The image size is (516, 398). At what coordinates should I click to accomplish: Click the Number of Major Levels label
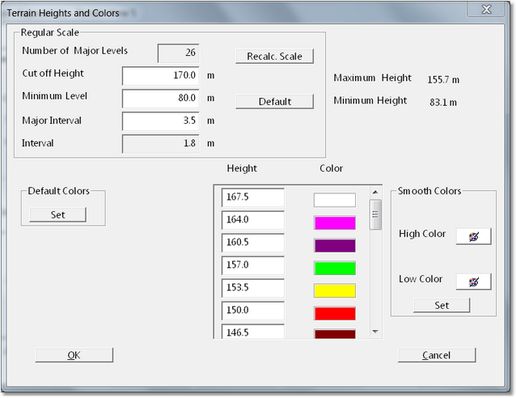click(74, 51)
